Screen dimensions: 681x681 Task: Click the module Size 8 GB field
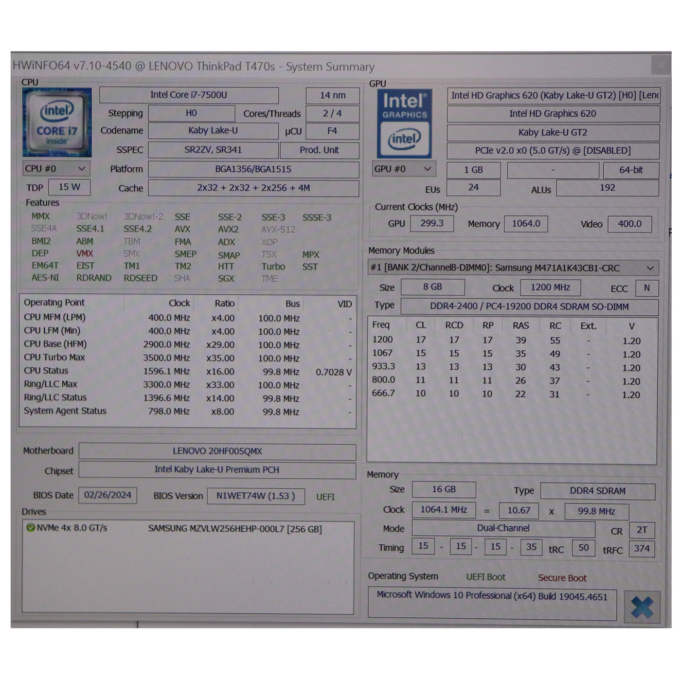tap(432, 287)
